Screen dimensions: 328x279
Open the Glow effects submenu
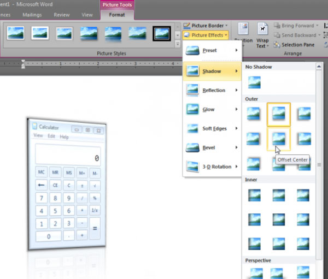click(x=212, y=109)
